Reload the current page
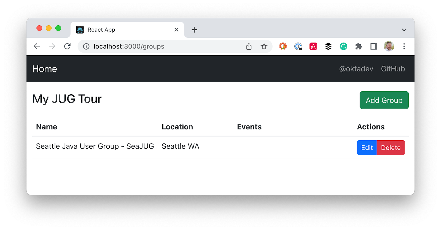Screen dimensions: 441x230 point(67,46)
